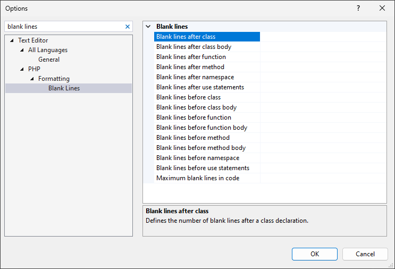Collapse the Text Editor tree node
The width and height of the screenshot is (395, 269).
coord(12,40)
